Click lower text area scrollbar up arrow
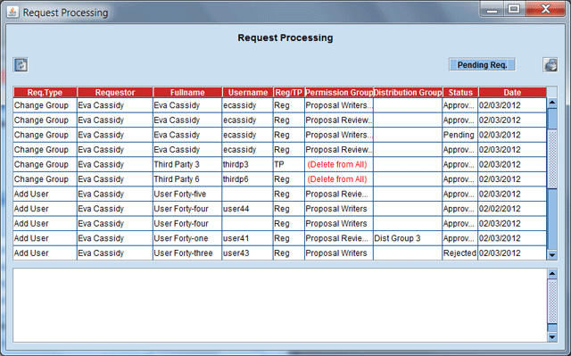Image resolution: width=571 pixels, height=356 pixels. coord(552,274)
